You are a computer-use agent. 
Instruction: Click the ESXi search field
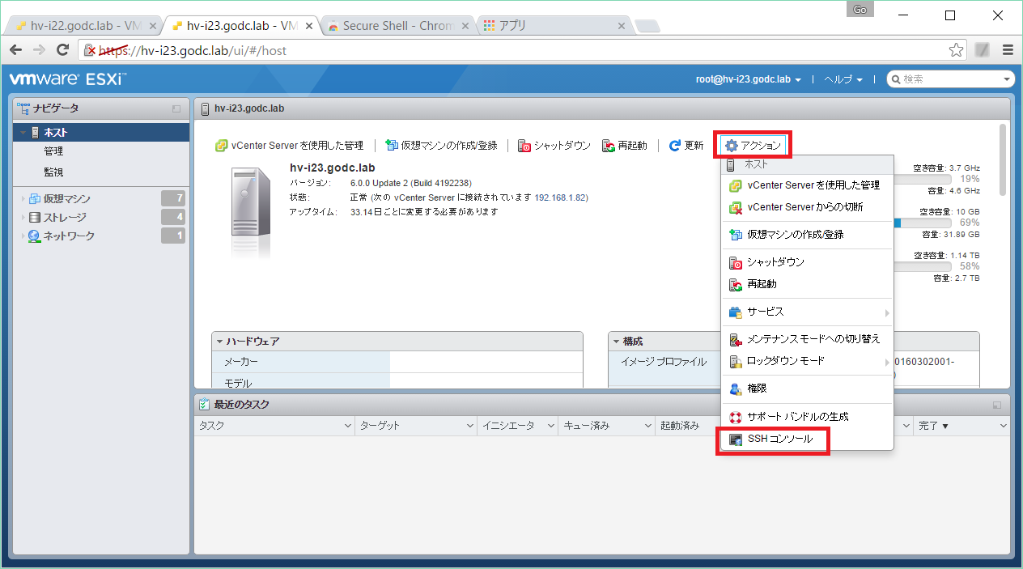coord(951,79)
